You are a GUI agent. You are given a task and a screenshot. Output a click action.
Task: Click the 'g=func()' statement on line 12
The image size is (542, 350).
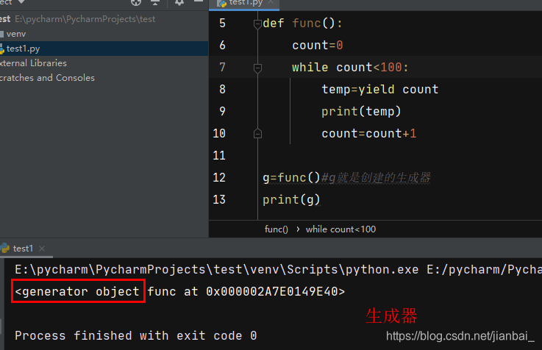click(x=291, y=178)
